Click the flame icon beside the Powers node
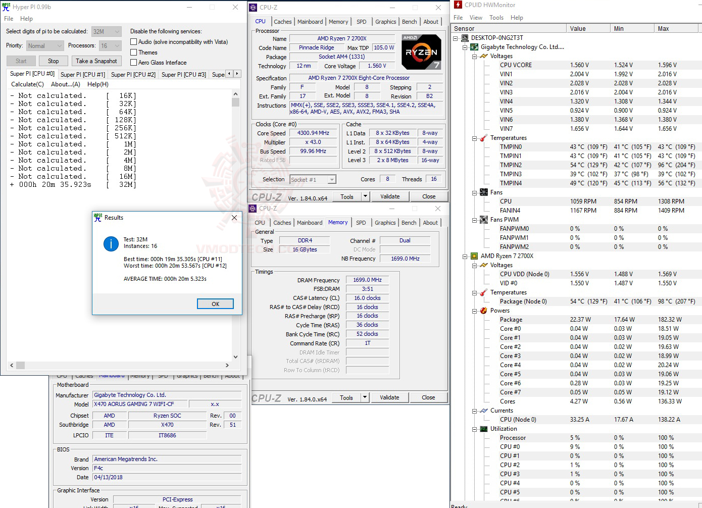This screenshot has height=508, width=702. (484, 311)
